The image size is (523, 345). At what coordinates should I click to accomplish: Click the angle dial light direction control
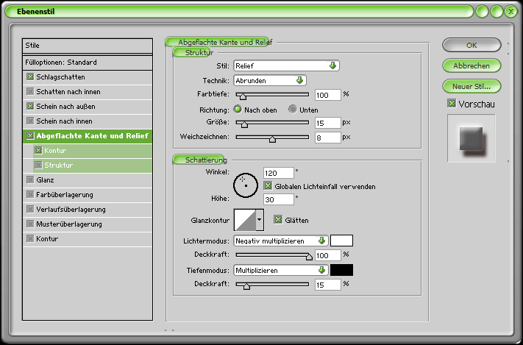(x=246, y=185)
